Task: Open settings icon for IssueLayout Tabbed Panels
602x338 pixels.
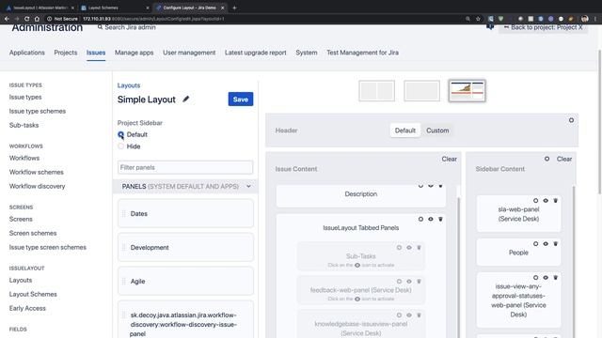Action: pyautogui.click(x=420, y=219)
